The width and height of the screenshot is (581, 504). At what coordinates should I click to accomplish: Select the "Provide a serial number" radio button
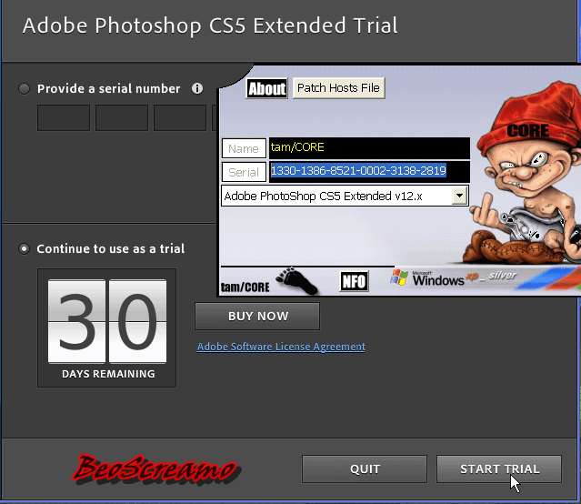pyautogui.click(x=24, y=88)
